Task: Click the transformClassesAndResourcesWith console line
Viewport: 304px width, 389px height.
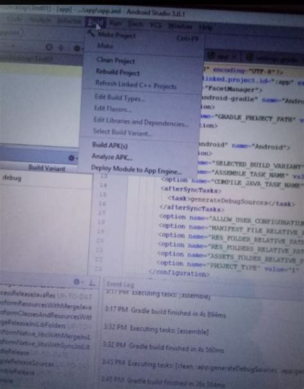Action: pos(46,315)
